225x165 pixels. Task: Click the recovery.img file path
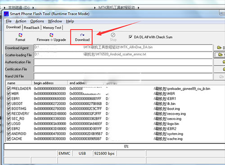coord(170,114)
